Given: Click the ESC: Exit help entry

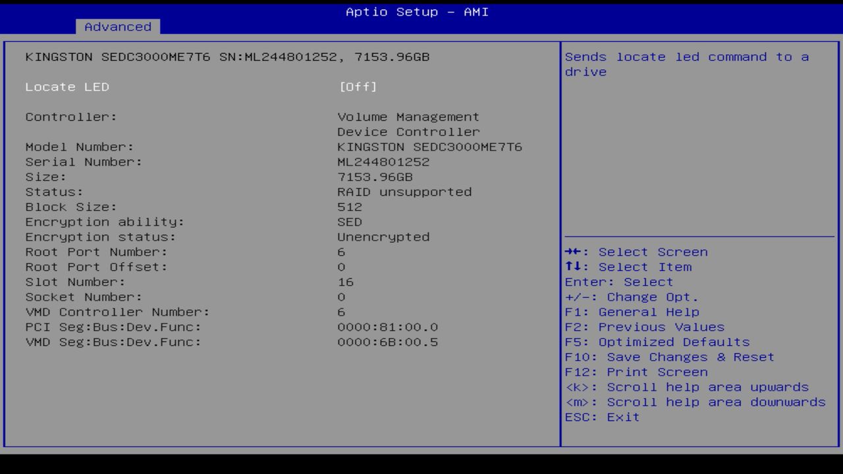Looking at the screenshot, I should point(601,417).
